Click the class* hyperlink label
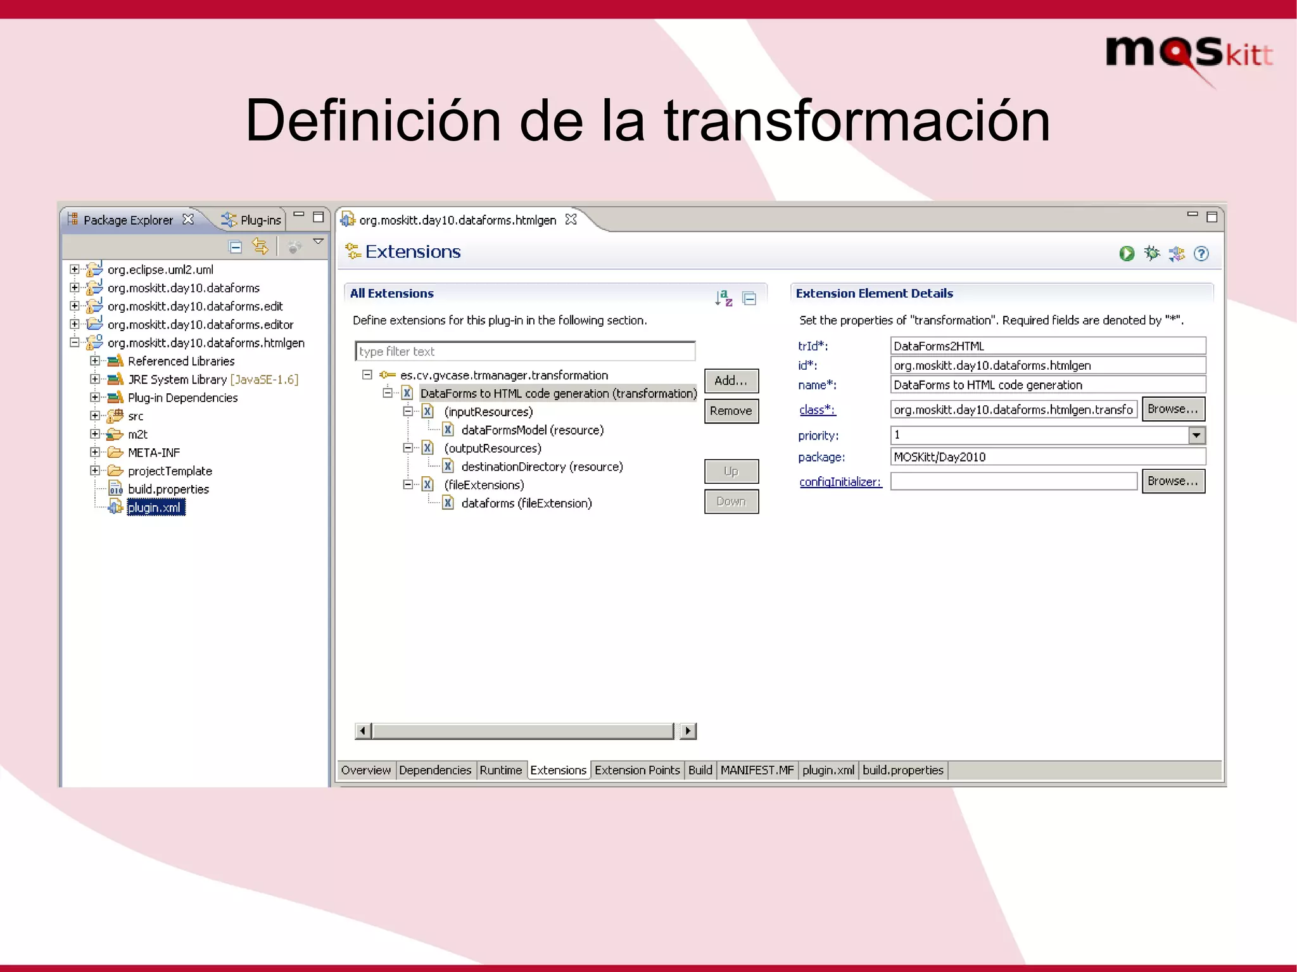 817,410
